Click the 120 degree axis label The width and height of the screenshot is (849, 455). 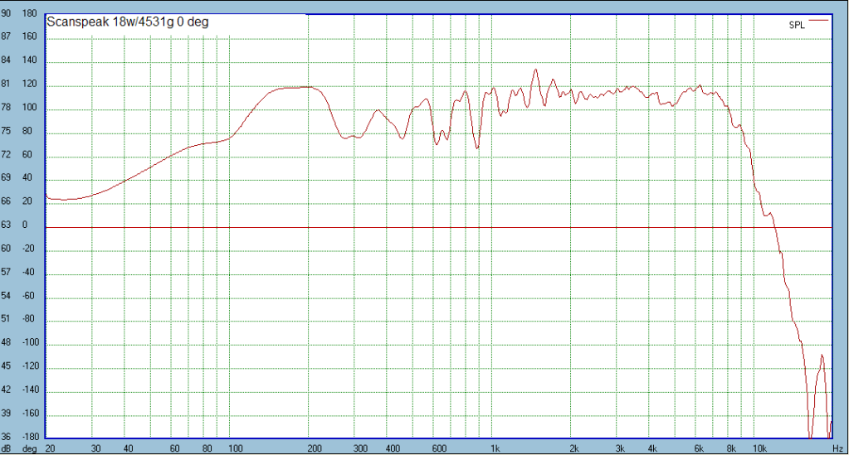click(29, 84)
